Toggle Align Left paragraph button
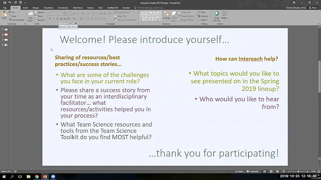The width and height of the screenshot is (321, 180). click(88, 19)
